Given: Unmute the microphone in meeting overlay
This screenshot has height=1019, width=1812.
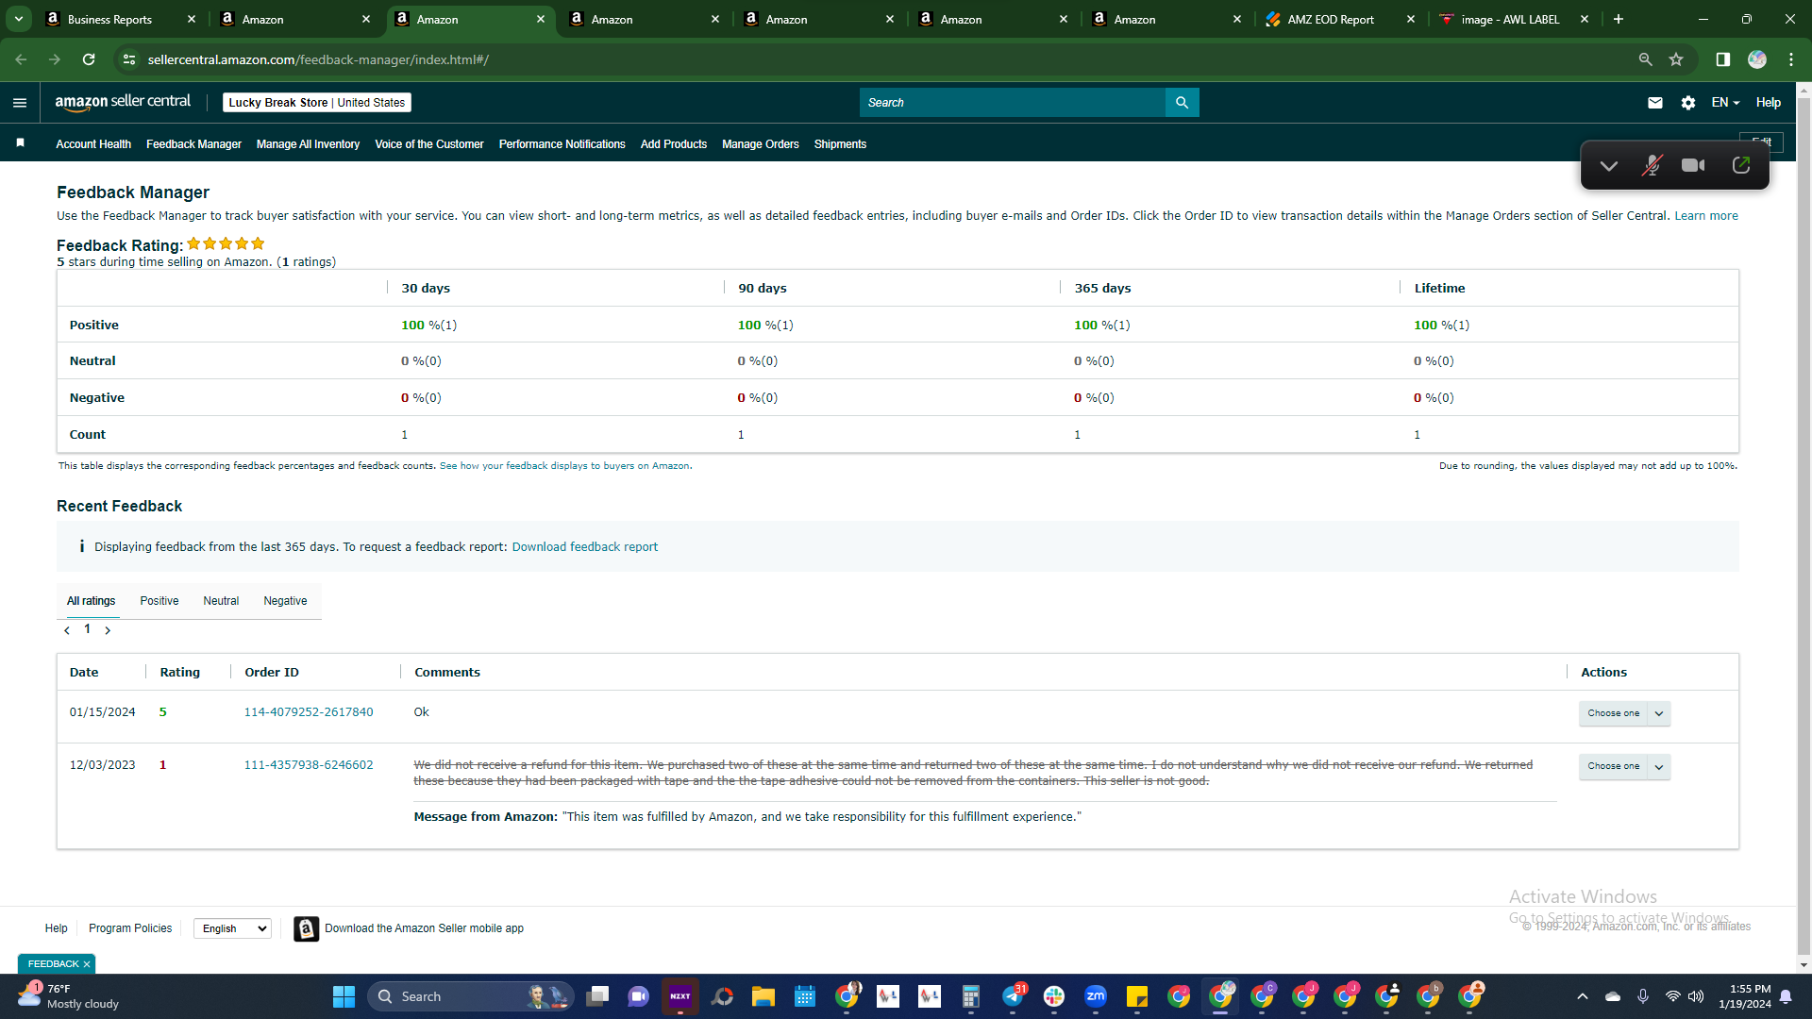Looking at the screenshot, I should tap(1652, 166).
